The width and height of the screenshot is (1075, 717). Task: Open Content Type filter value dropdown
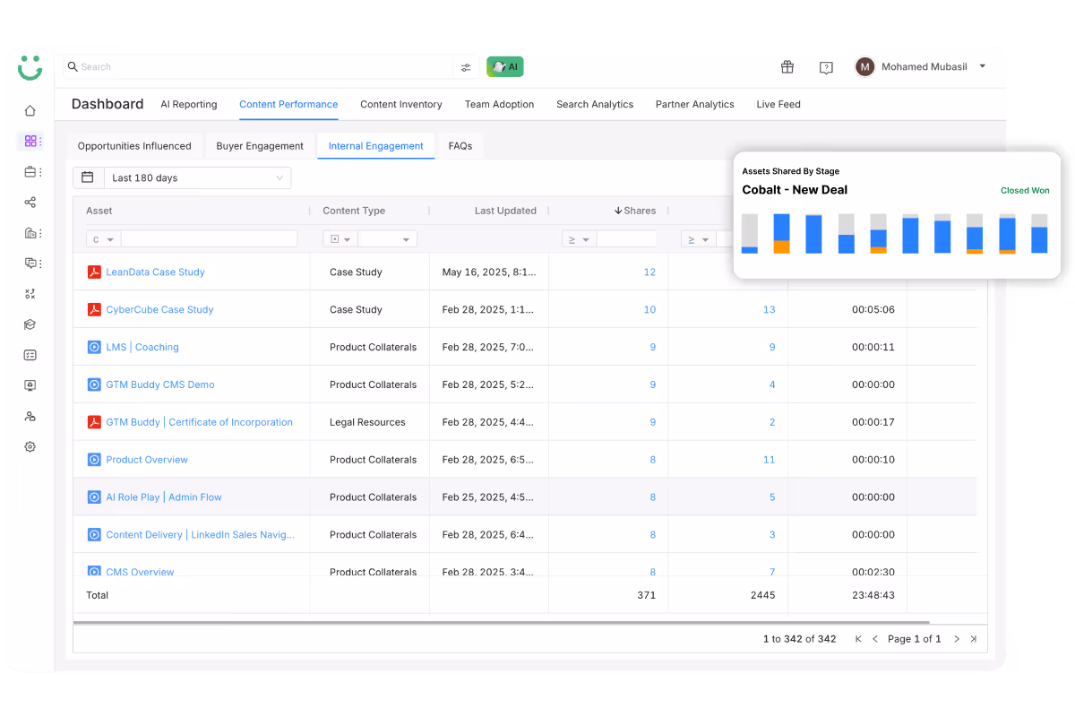click(x=388, y=239)
